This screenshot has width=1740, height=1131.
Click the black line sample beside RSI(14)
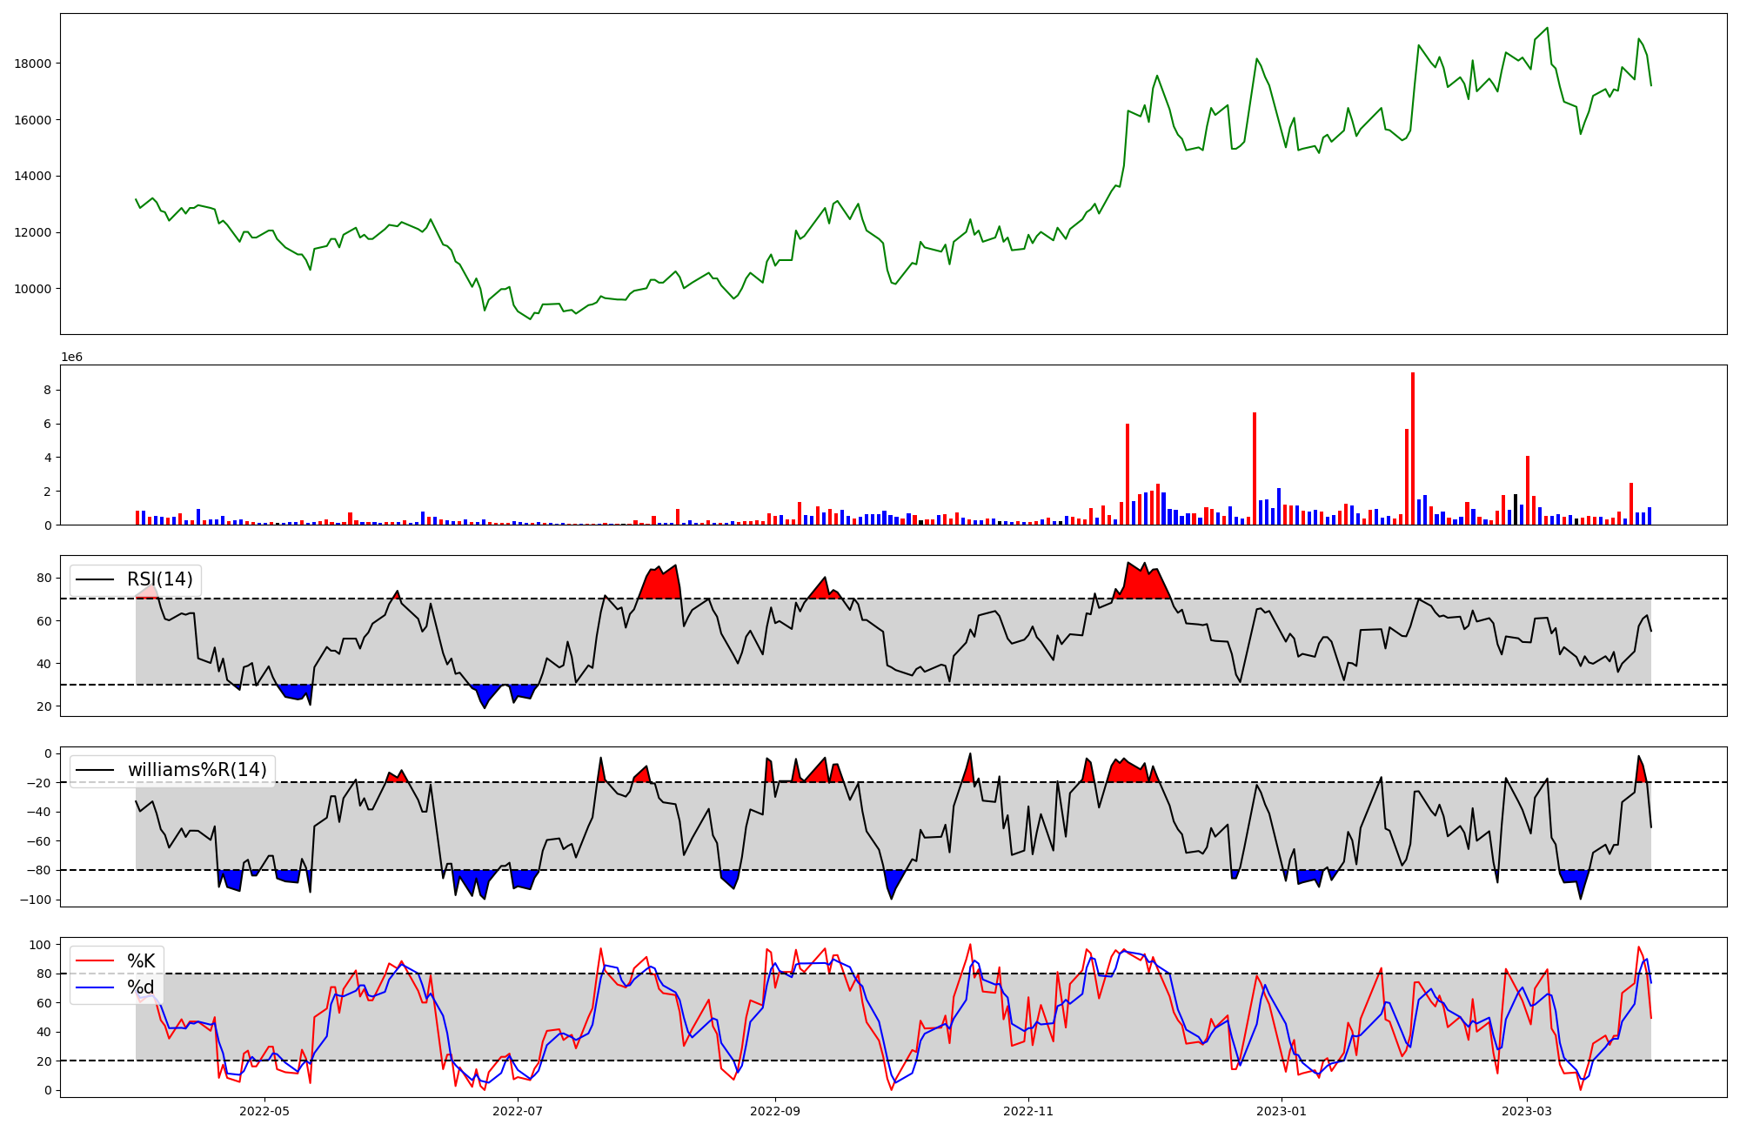[x=96, y=579]
